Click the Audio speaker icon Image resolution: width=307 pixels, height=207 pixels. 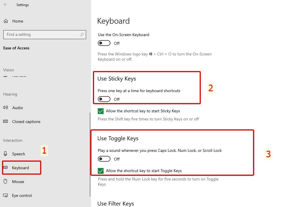tap(5, 107)
